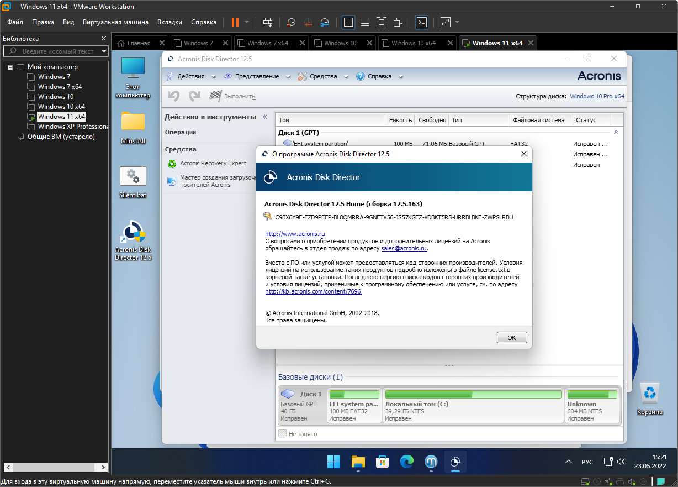This screenshot has width=678, height=487.
Task: Open the Recycle Bin on the desktop
Action: coord(649,394)
